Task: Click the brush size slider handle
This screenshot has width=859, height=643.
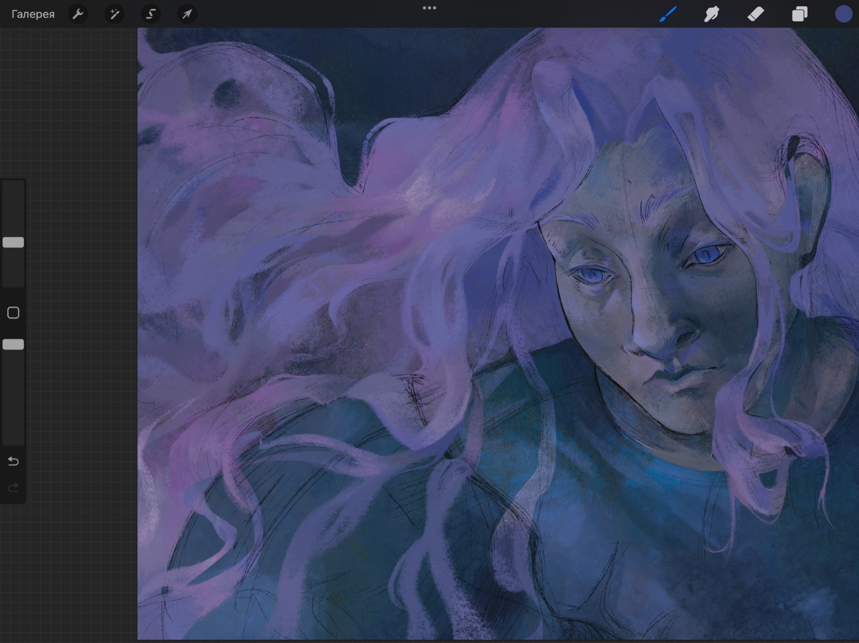Action: (13, 242)
